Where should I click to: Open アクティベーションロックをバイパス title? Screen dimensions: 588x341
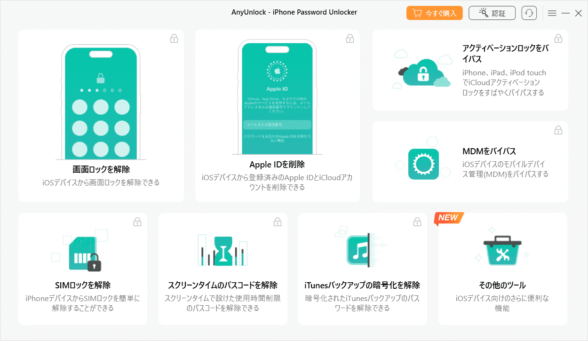506,54
